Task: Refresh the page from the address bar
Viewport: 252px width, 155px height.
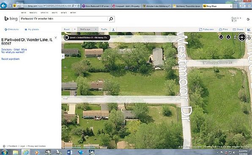Action: point(79,6)
